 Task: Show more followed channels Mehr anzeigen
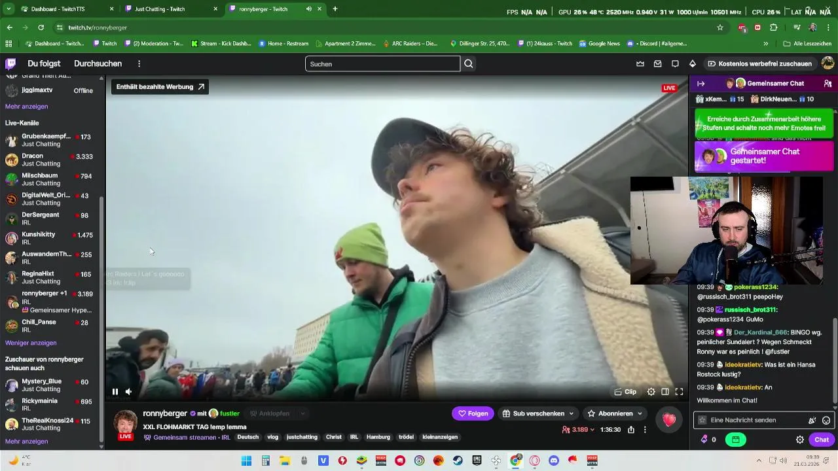tap(26, 107)
